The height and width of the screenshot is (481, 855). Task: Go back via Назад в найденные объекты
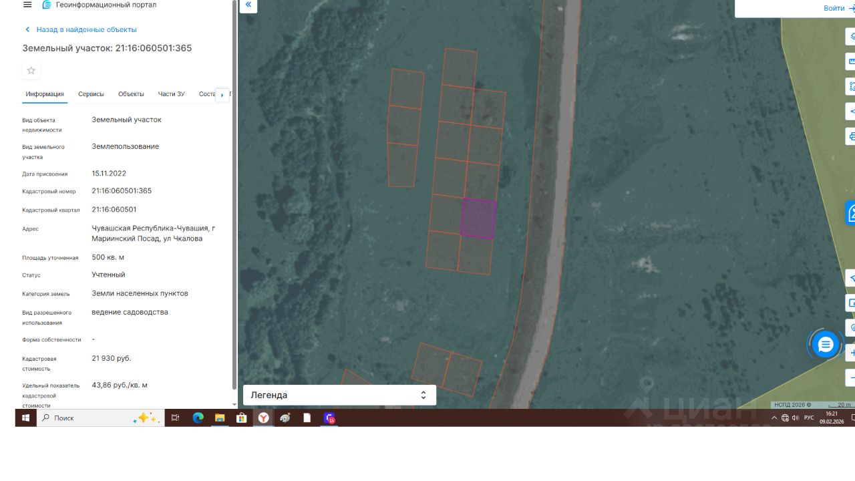coord(81,29)
